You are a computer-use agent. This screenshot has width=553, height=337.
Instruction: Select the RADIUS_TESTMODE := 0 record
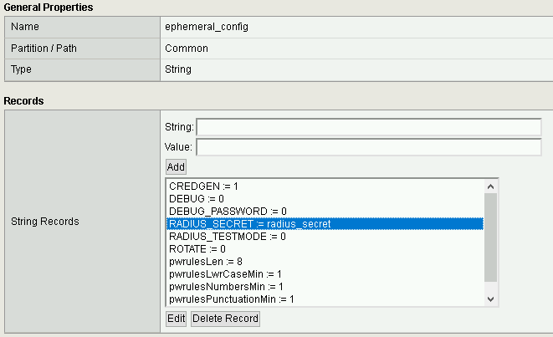[x=325, y=237]
